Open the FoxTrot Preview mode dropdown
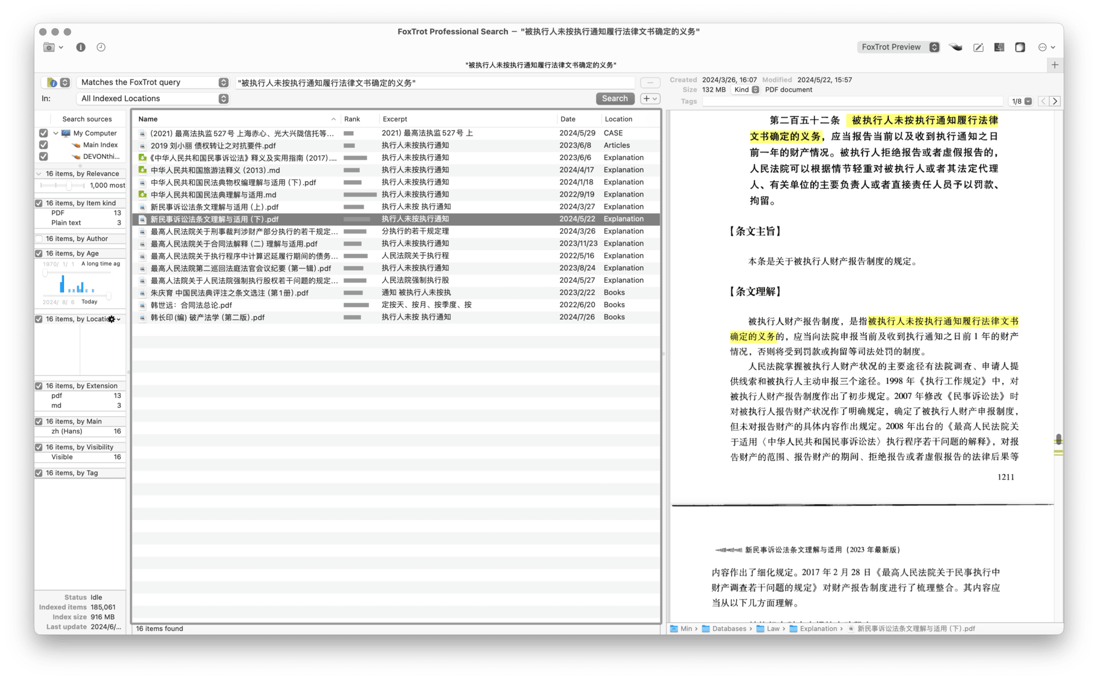Image resolution: width=1098 pixels, height=680 pixels. pos(898,47)
